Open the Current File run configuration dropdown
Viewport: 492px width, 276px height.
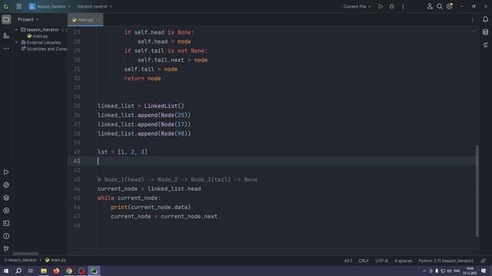tap(357, 6)
